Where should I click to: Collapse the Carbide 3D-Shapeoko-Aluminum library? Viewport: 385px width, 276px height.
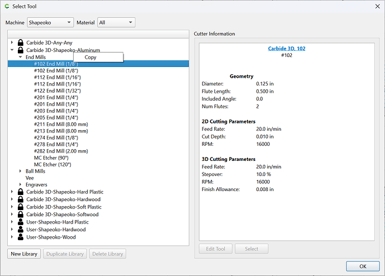click(x=12, y=50)
